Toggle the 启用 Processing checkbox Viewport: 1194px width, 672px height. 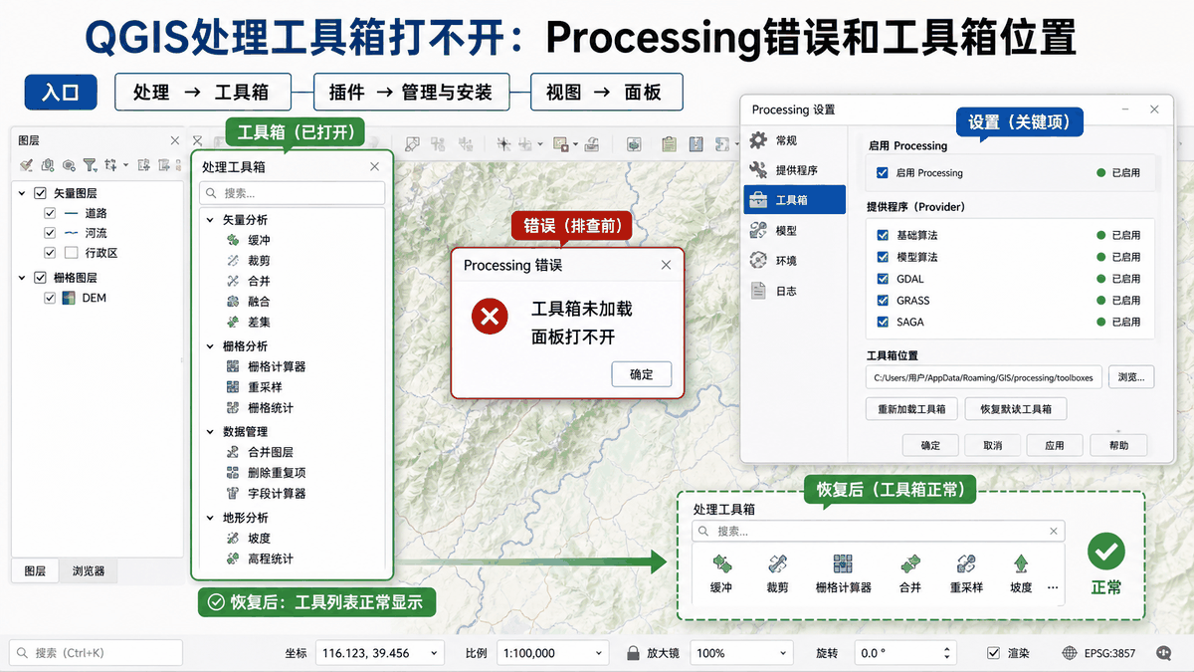883,173
